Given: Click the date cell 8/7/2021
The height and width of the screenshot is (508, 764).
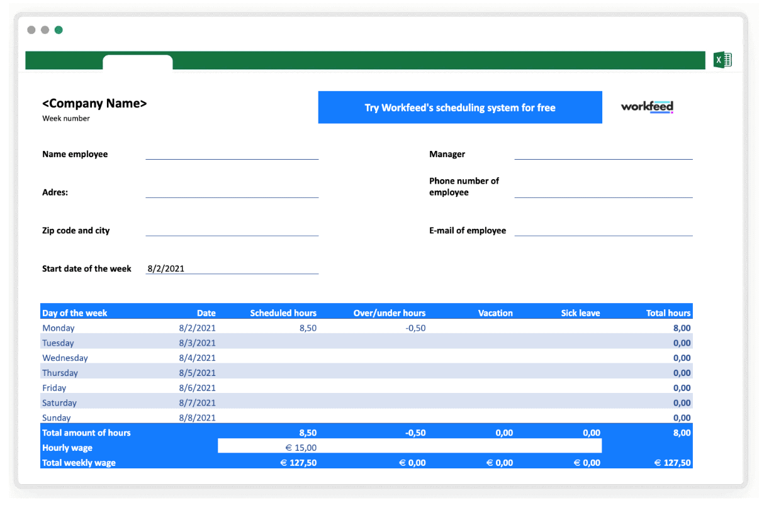Looking at the screenshot, I should [x=198, y=403].
